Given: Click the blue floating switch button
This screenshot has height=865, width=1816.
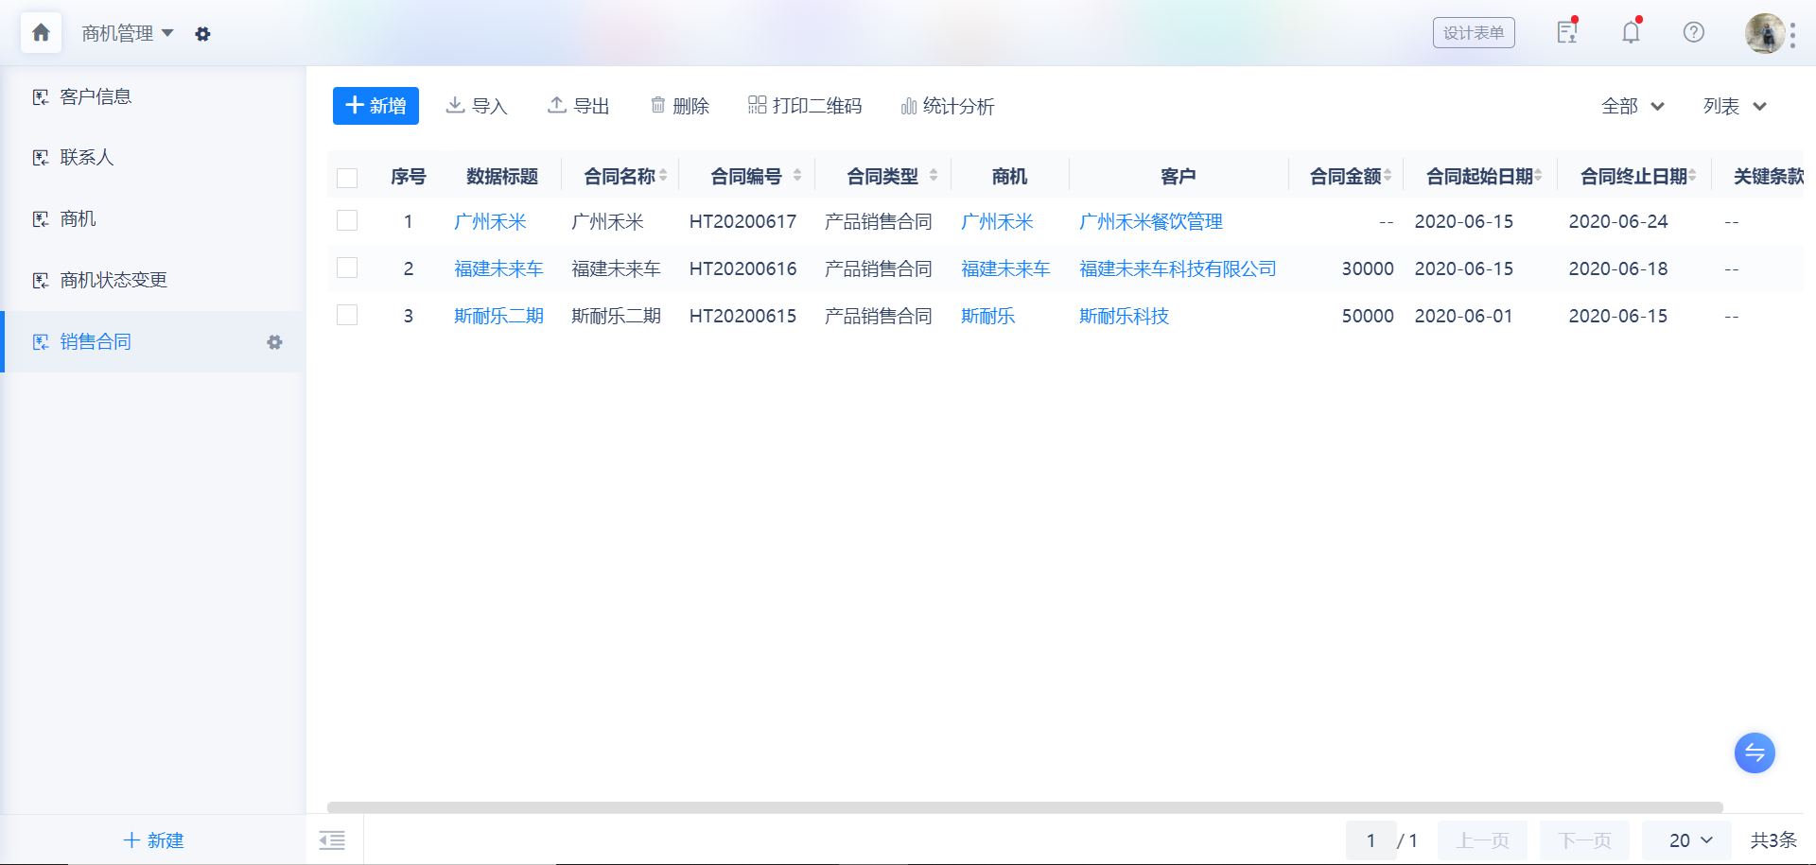Looking at the screenshot, I should click(x=1755, y=753).
